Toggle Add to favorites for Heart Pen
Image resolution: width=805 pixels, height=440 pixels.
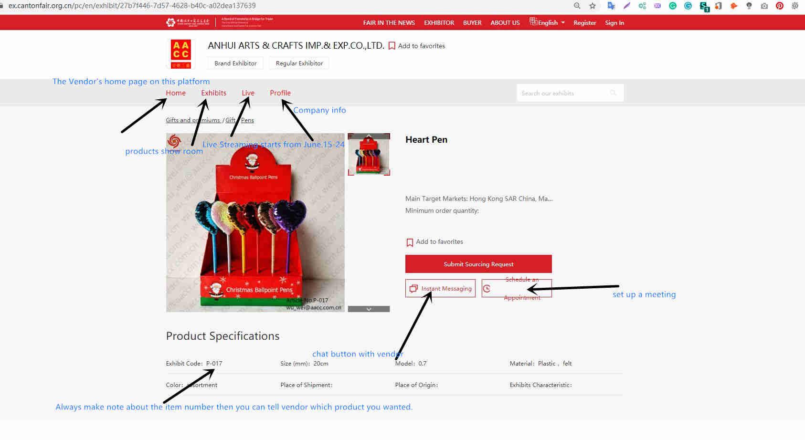pos(434,242)
